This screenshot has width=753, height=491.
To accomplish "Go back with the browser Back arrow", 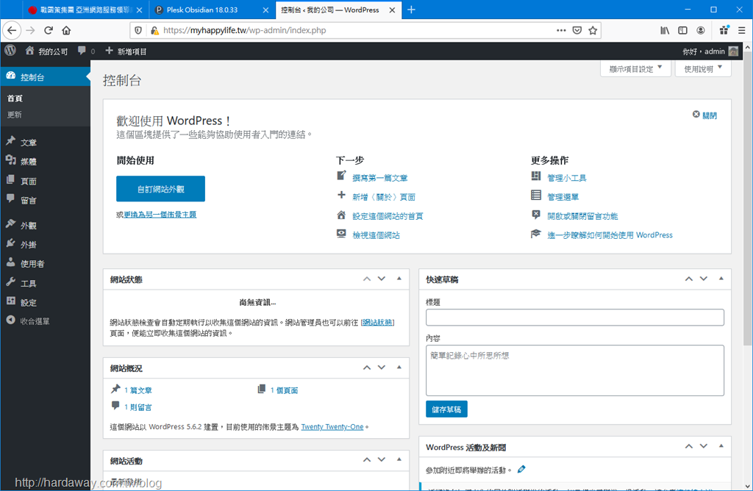I will click(12, 30).
